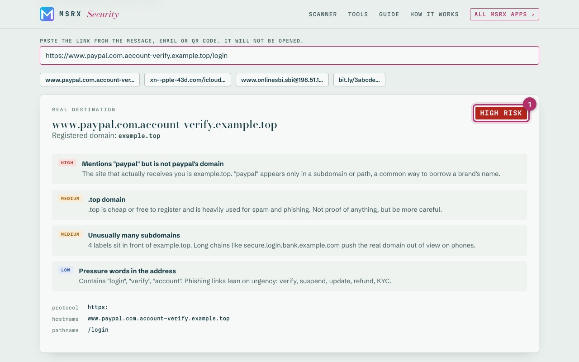
Task: Click the registered domain example.top text
Action: pos(139,136)
